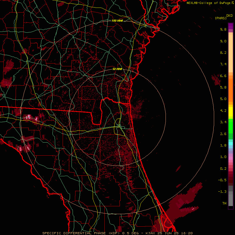
Task: Click the 5.0 value on the scale
Action: [x=223, y=99]
